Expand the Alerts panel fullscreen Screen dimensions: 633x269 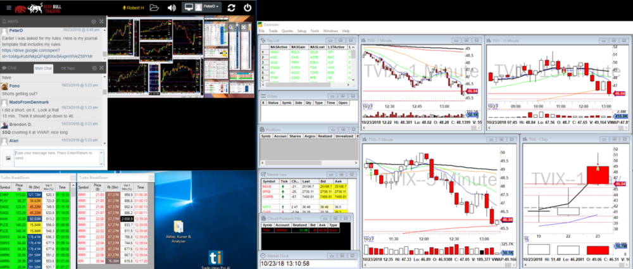pos(101,22)
